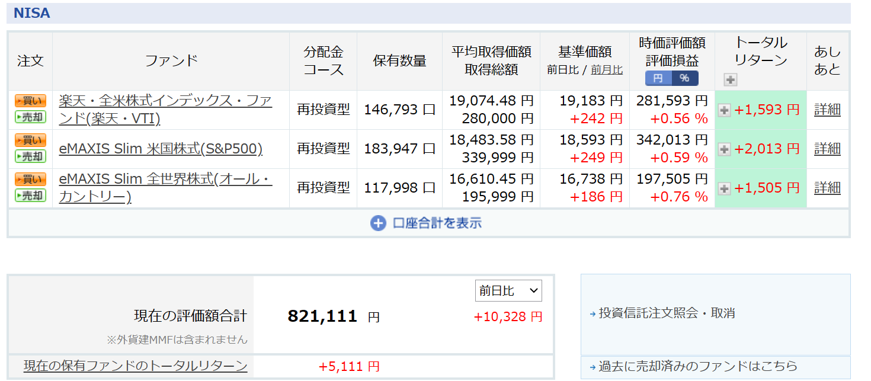Image resolution: width=871 pixels, height=381 pixels.
Task: Expand plus icon under トータルリターン header
Action: [730, 79]
